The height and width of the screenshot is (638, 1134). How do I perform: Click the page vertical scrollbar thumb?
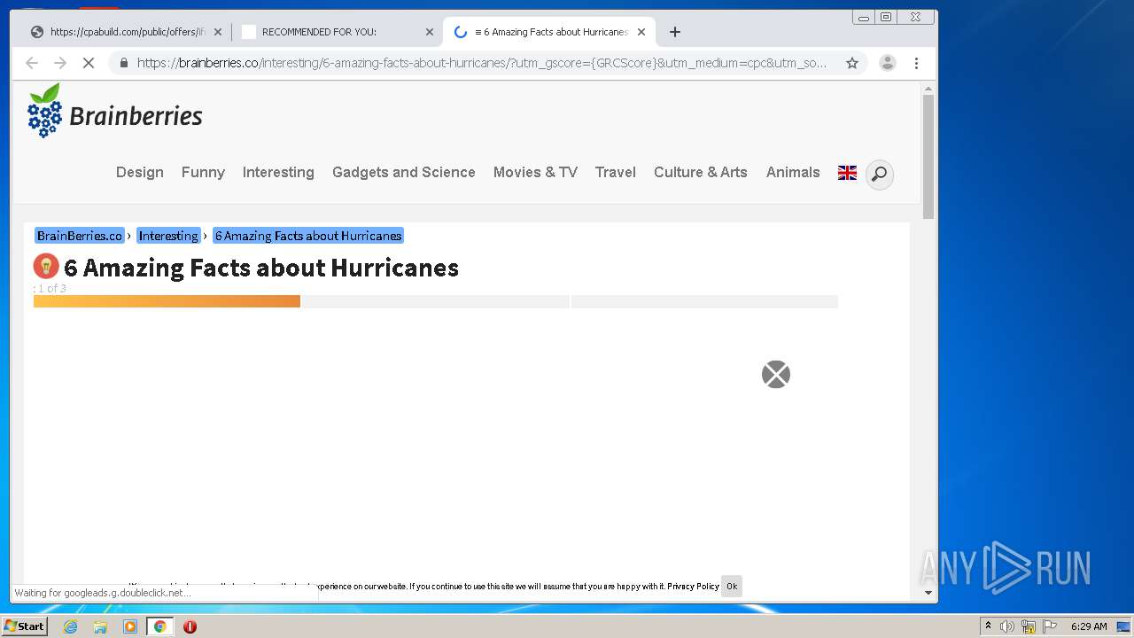coord(928,157)
